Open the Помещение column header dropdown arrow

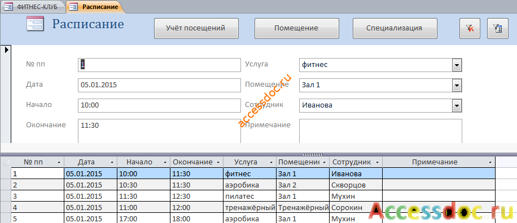pos(324,162)
